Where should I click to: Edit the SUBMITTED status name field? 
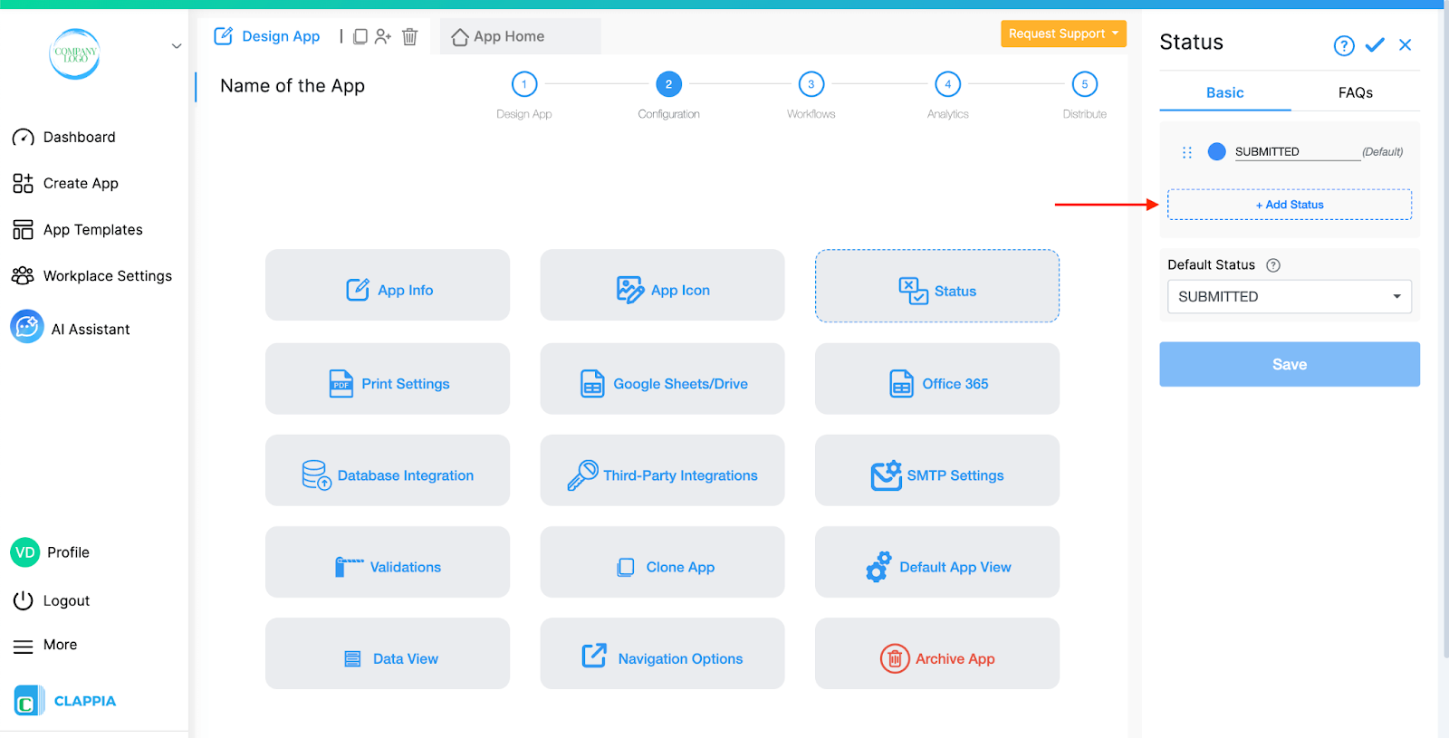(1297, 152)
